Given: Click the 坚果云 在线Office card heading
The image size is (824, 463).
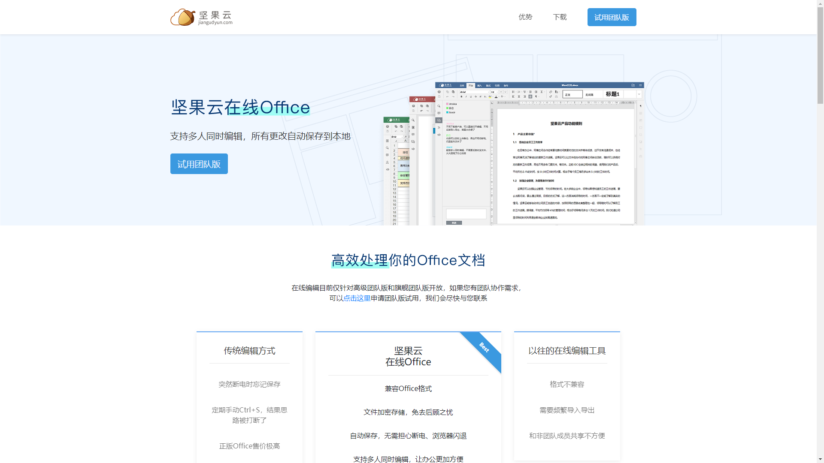Looking at the screenshot, I should click(408, 356).
